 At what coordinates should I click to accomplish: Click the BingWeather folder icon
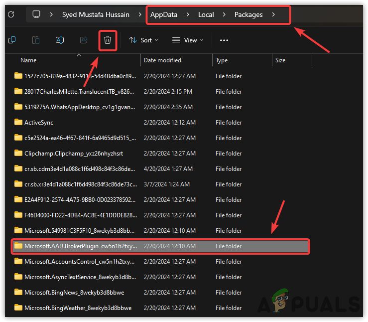pos(18,308)
